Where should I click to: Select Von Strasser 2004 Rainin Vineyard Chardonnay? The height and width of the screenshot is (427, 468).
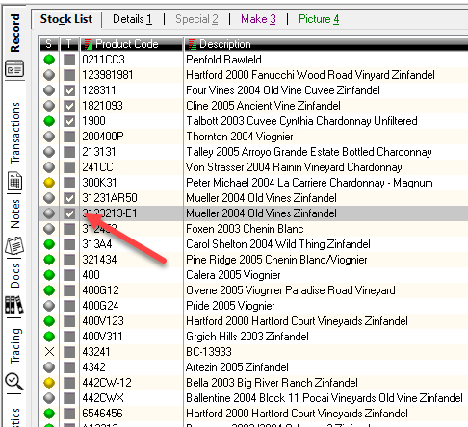pos(294,167)
